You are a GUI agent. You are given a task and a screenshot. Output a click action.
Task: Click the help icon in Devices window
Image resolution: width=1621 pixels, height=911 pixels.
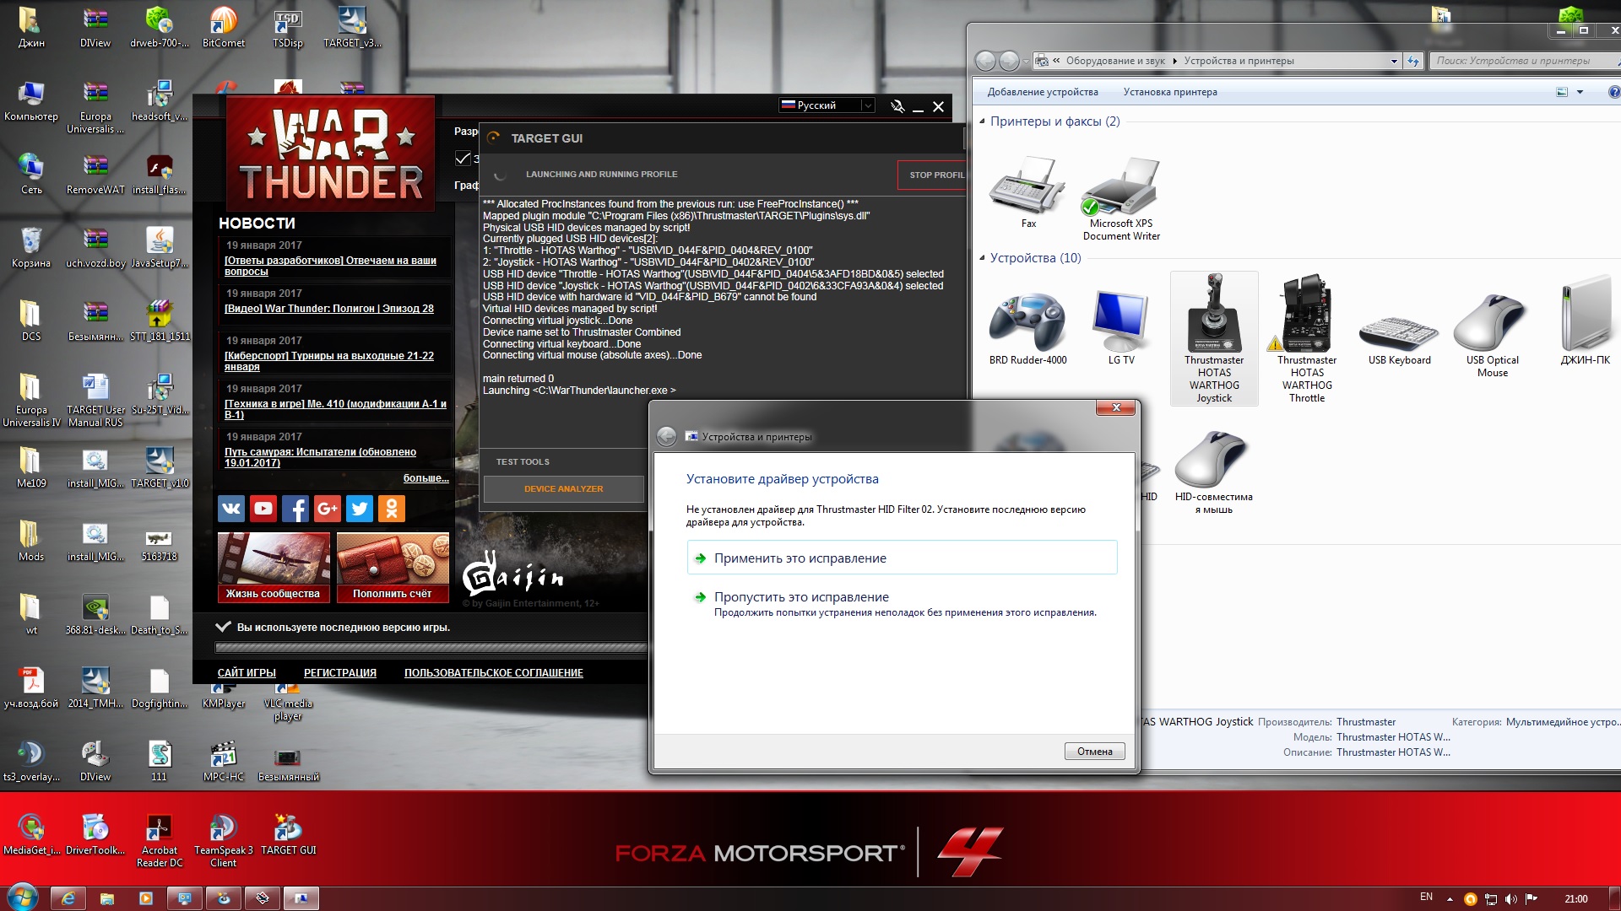pyautogui.click(x=1613, y=92)
